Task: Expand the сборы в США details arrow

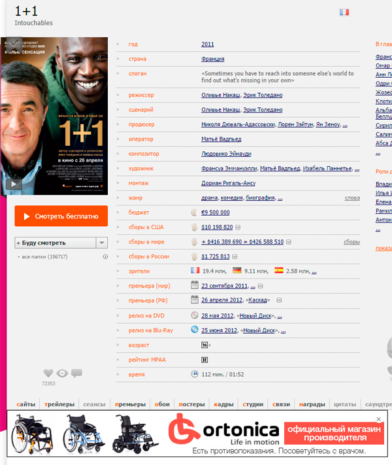Action: pos(238,228)
